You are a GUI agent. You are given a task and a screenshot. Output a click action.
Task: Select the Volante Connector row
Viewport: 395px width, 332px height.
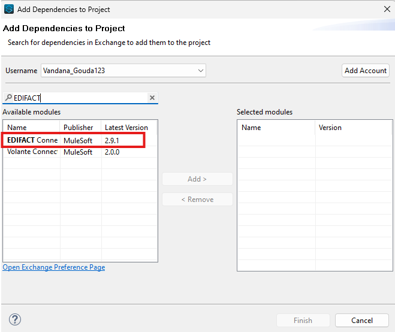[x=80, y=152]
